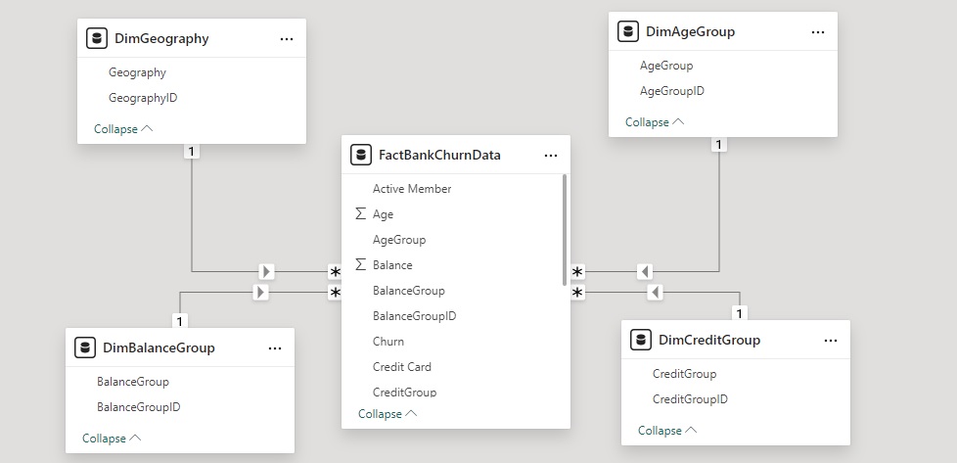957x463 pixels.
Task: Click the DimBalanceGroup table database icon
Action: [x=85, y=347]
